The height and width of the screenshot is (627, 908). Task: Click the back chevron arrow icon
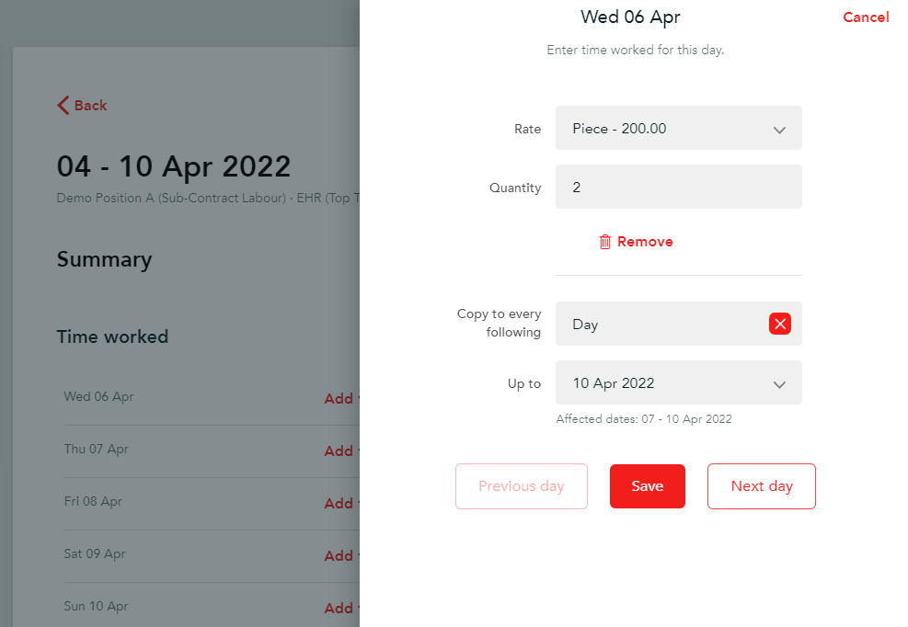[61, 105]
